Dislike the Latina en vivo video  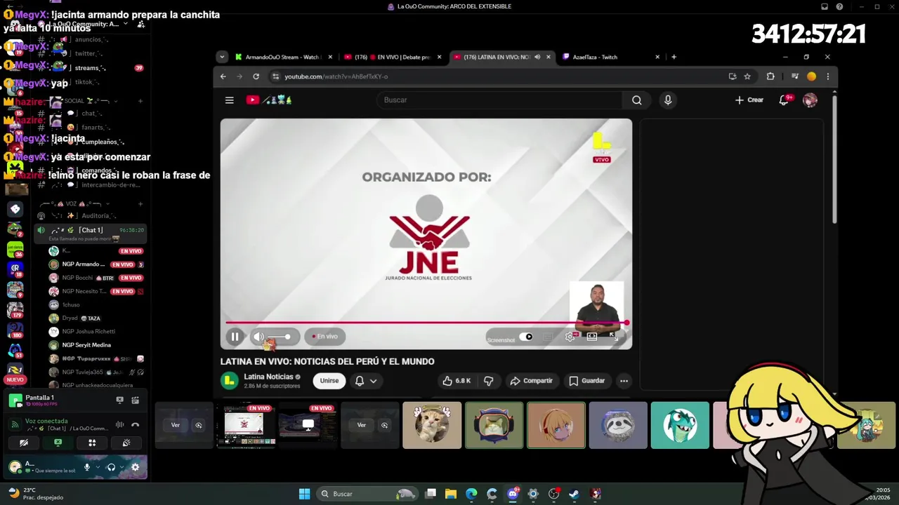click(489, 381)
